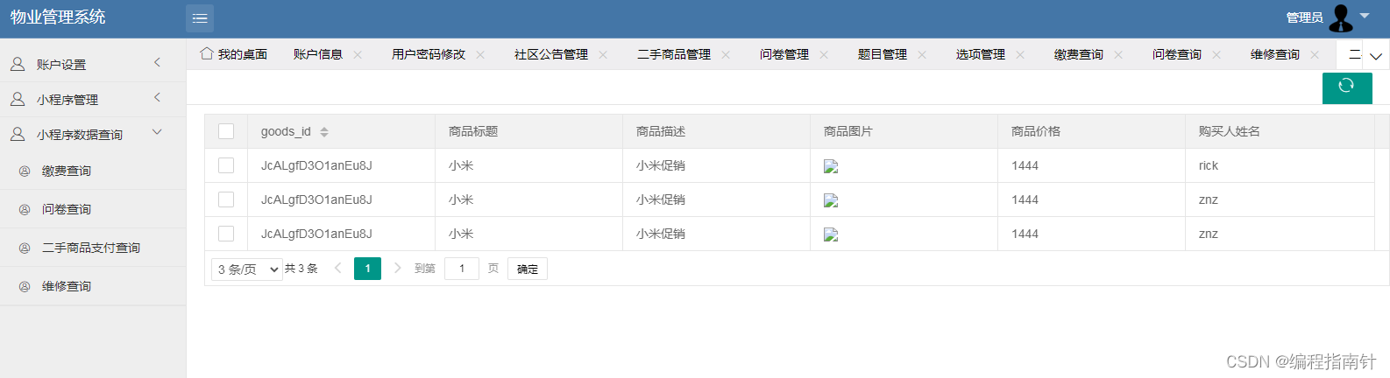The width and height of the screenshot is (1390, 378).
Task: Expand the 账户设置 sidebar menu
Action: pyautogui.click(x=158, y=62)
